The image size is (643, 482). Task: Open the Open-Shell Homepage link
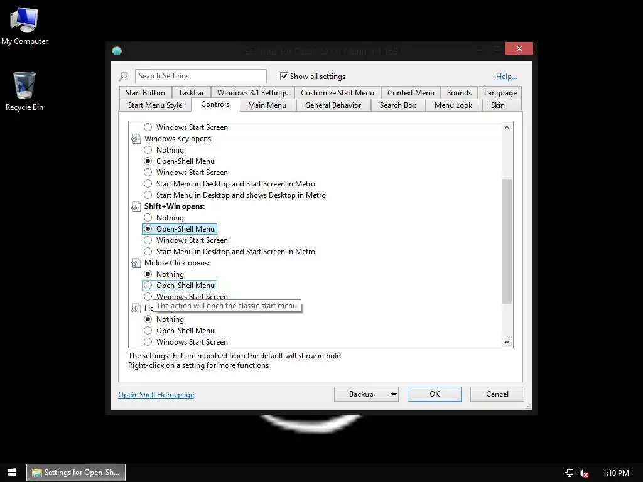coord(156,395)
